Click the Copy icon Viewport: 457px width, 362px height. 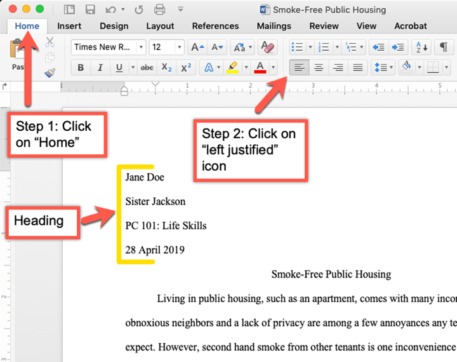50,57
